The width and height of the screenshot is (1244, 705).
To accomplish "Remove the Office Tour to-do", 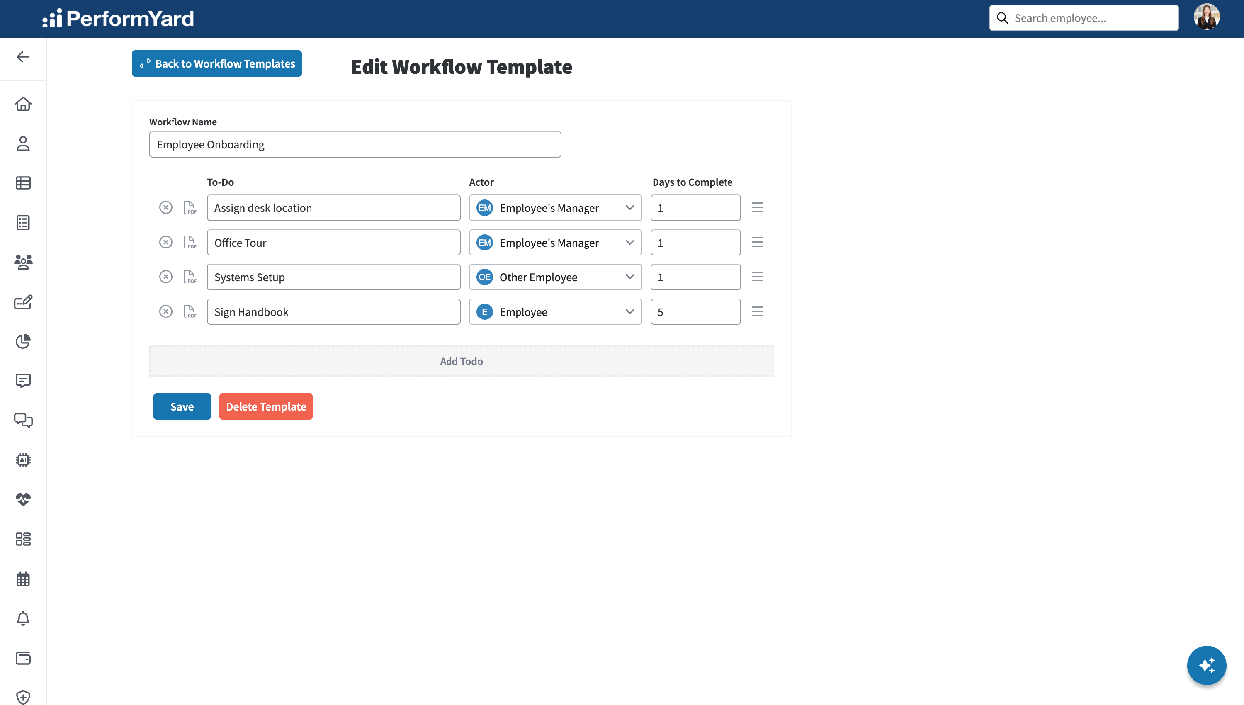I will tap(165, 242).
